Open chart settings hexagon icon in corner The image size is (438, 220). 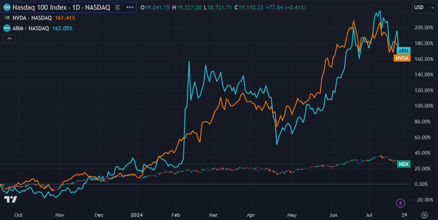425,214
